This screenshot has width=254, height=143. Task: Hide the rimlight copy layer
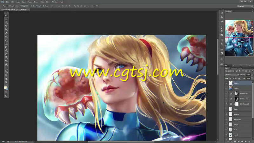click(226, 119)
